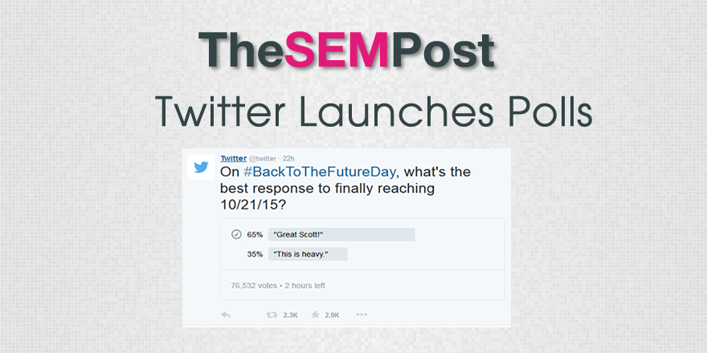
Task: Open the Twitter profile name link
Action: point(233,159)
